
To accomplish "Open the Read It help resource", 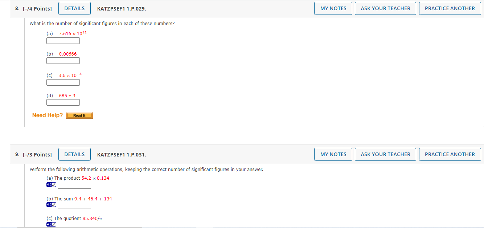I will point(79,115).
